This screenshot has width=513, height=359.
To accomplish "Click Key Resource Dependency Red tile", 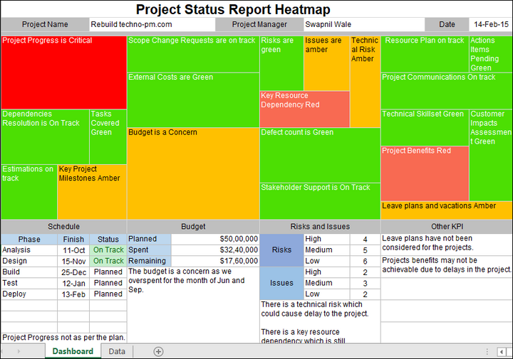I will [x=305, y=109].
